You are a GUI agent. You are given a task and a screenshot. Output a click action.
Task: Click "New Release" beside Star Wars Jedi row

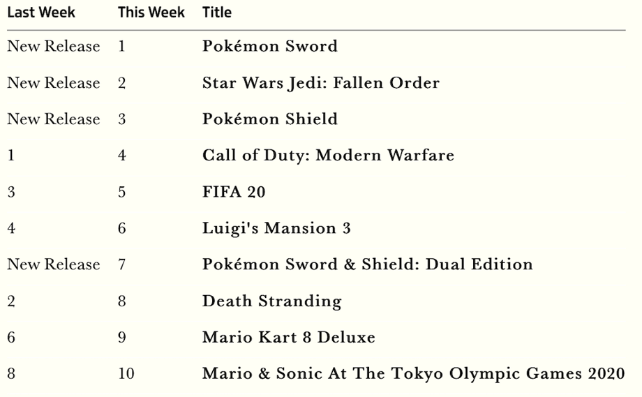(54, 83)
